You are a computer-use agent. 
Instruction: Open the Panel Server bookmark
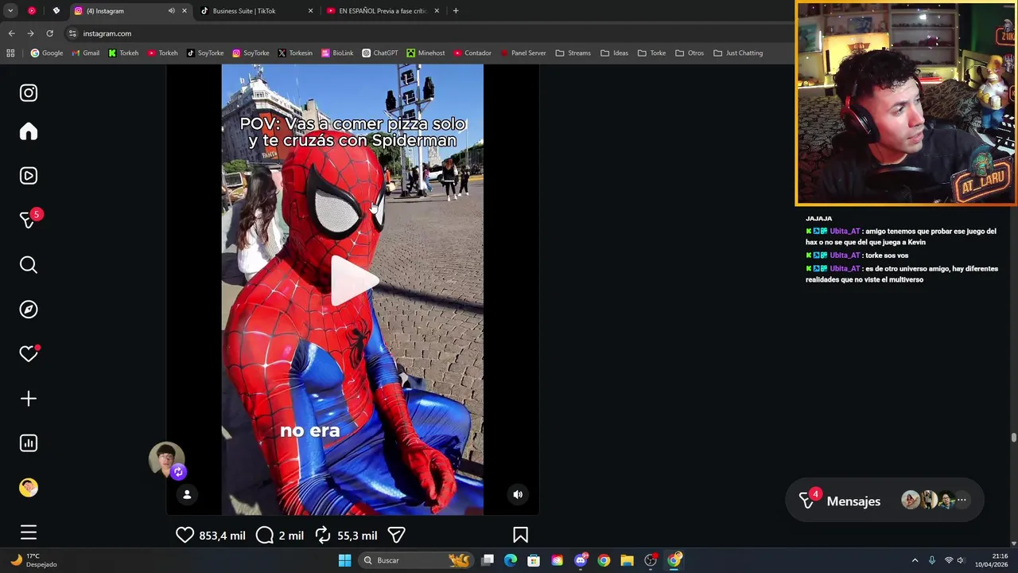[x=523, y=53]
